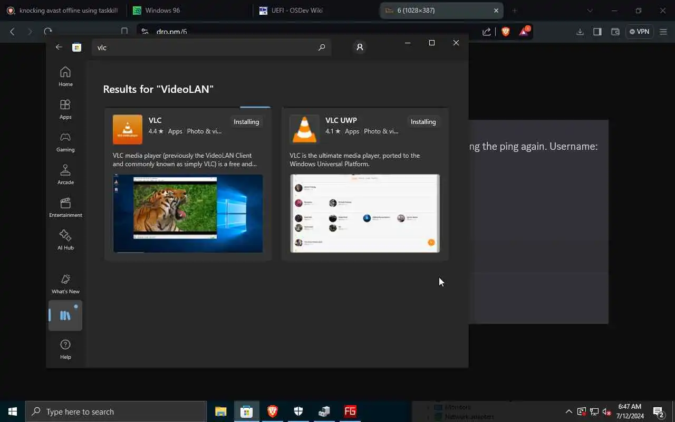Open Brave Shields lion icon

coord(505,32)
